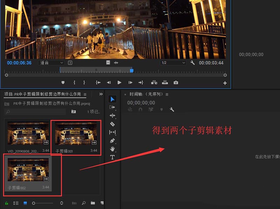This screenshot has width=280, height=209.
Task: Select the Ripple Edit tool
Action: pos(112,116)
